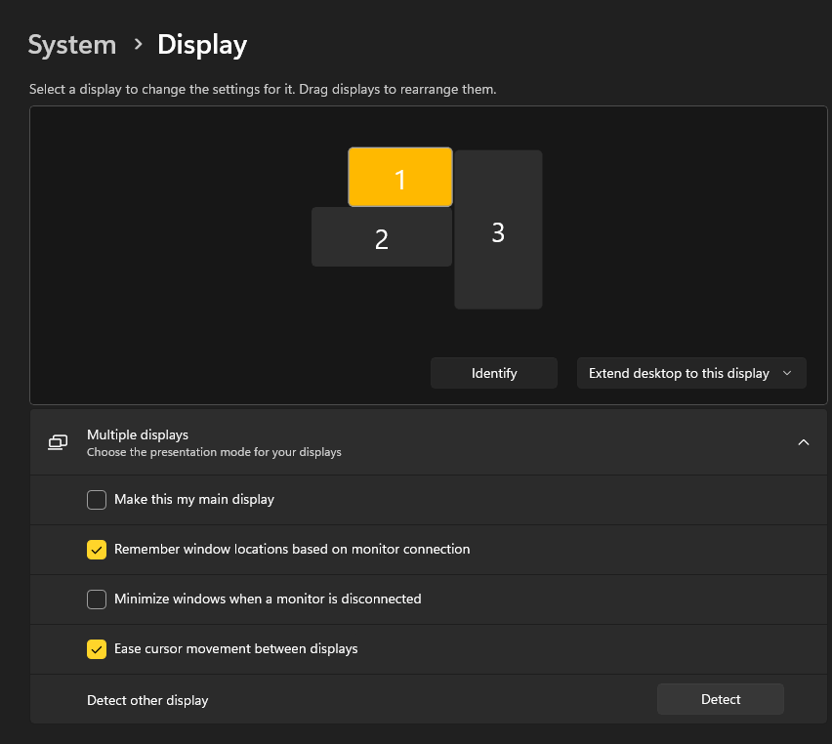Uncheck Remember window locations based on monitor connection

tap(97, 550)
